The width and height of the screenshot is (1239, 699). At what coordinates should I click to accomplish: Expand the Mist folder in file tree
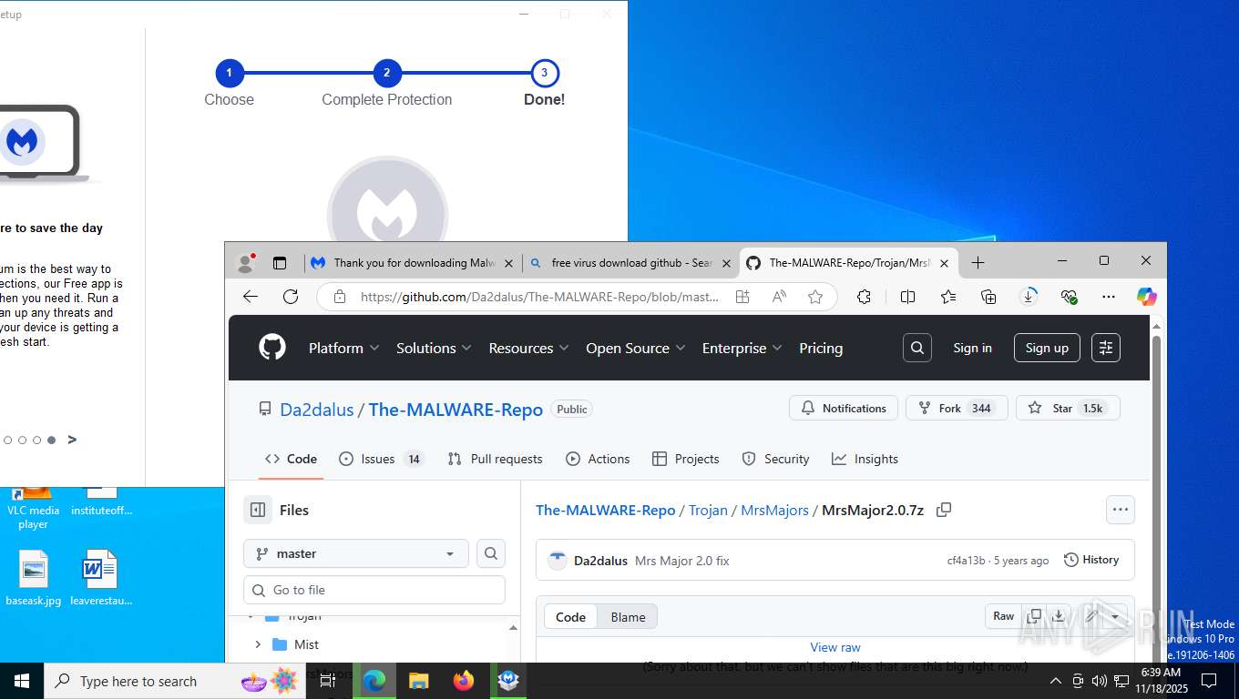click(x=258, y=644)
